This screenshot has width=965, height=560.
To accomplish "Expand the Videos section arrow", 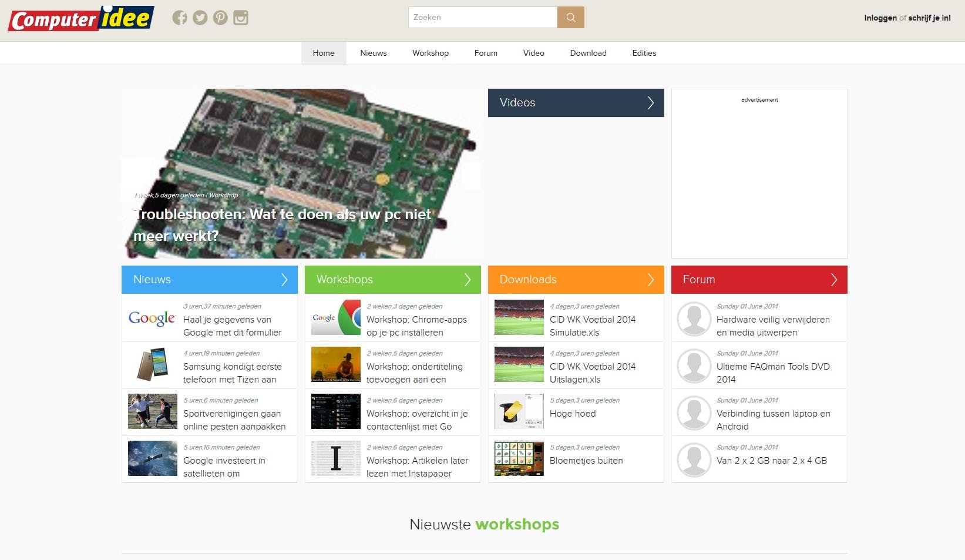I will point(651,103).
